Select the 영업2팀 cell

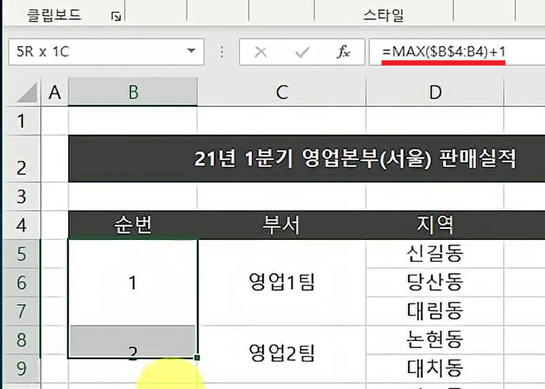282,353
